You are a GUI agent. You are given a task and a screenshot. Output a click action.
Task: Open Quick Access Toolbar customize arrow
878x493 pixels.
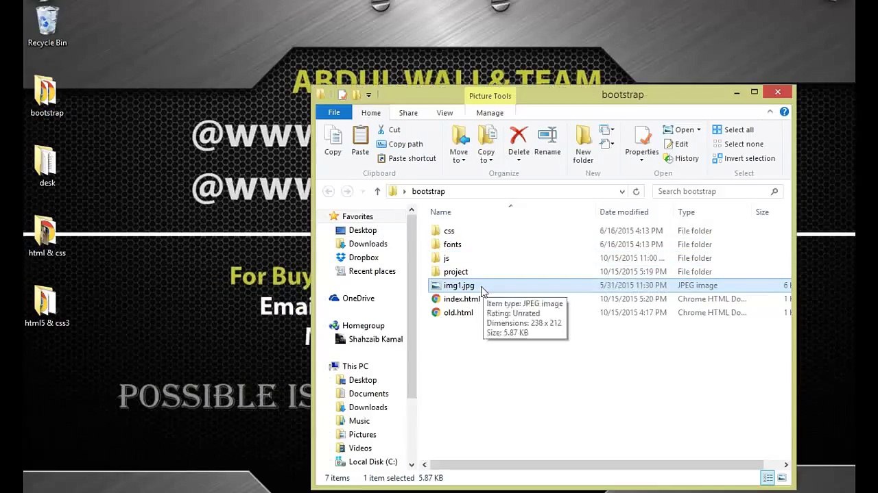pos(368,95)
